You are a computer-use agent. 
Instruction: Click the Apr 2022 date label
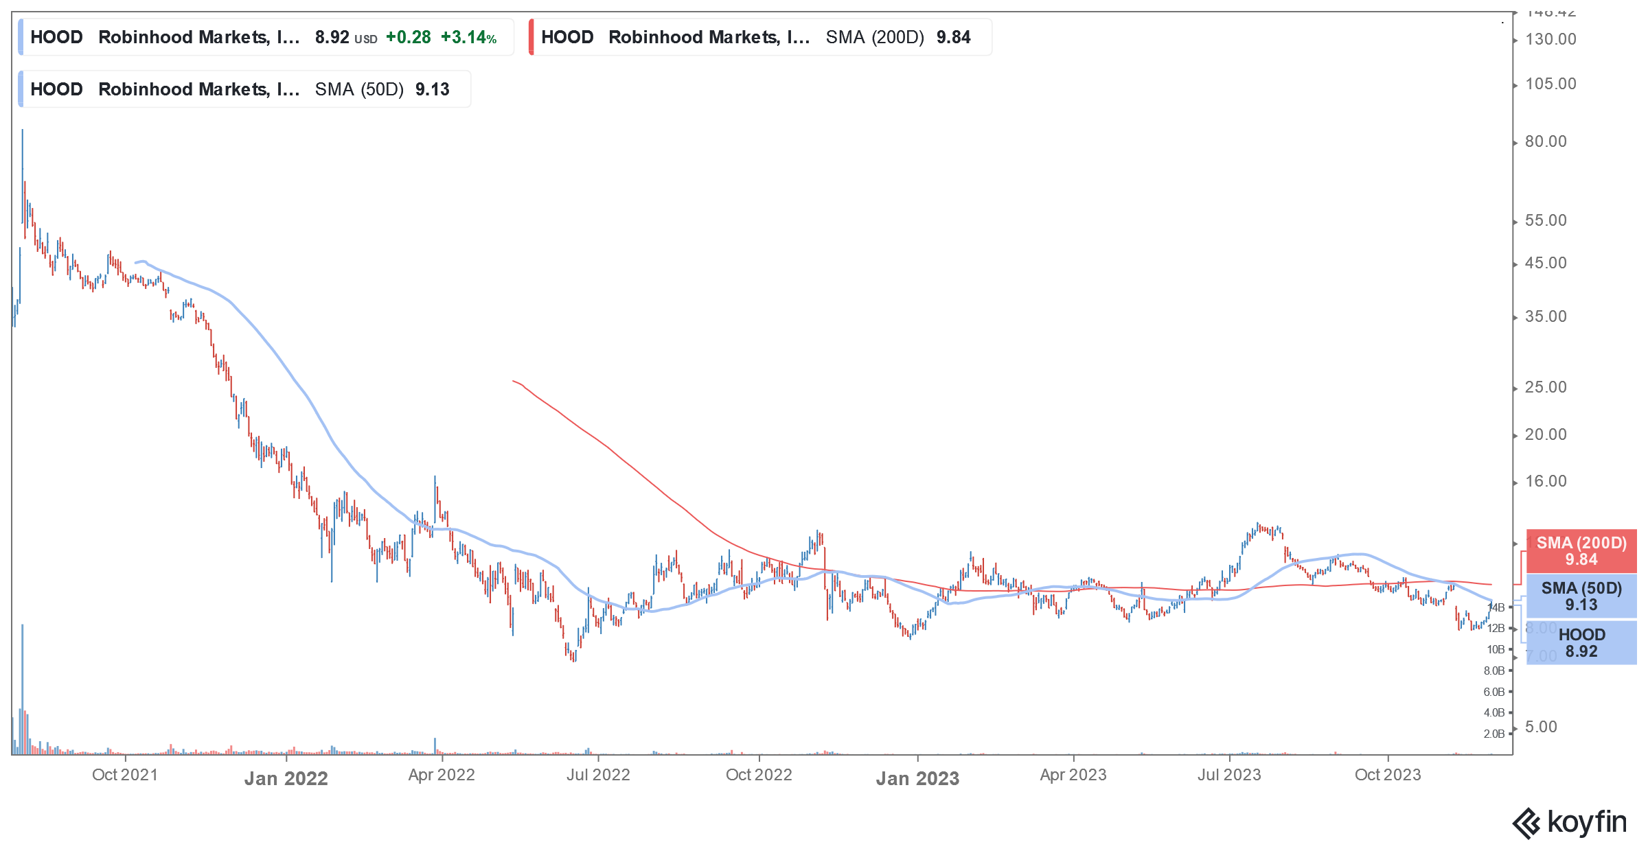pyautogui.click(x=442, y=775)
